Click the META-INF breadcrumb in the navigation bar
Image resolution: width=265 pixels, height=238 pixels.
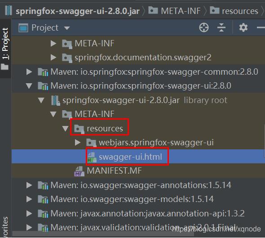pos(181,11)
